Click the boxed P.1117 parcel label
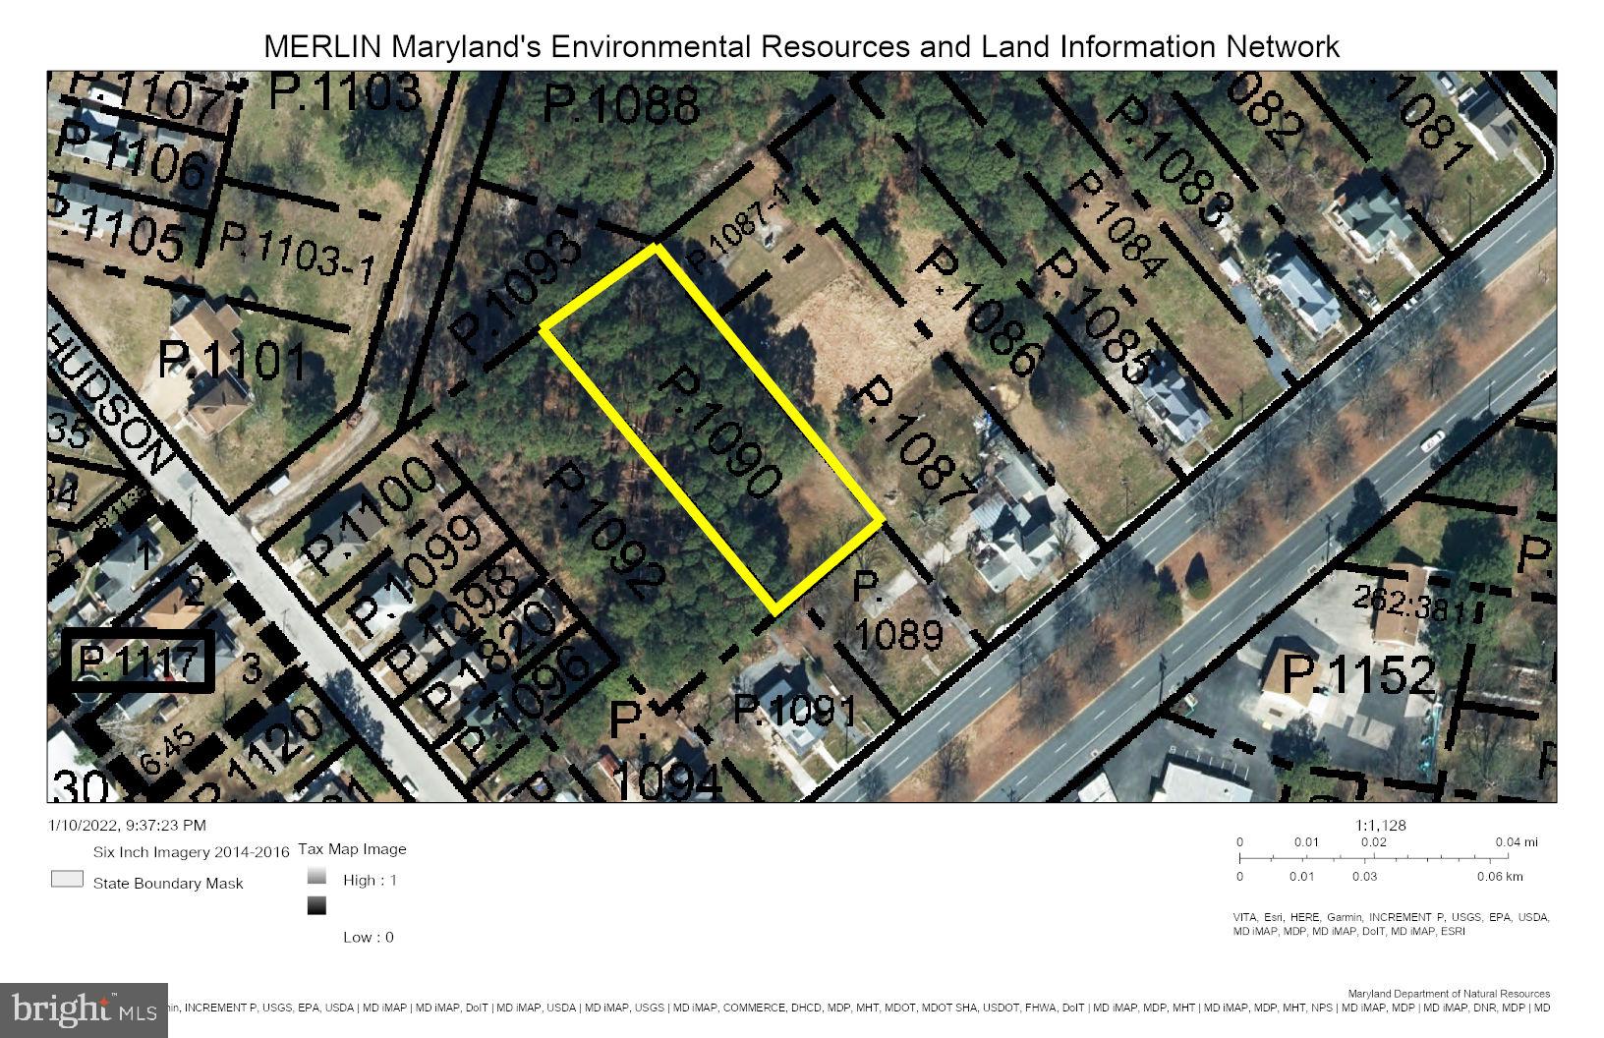The height and width of the screenshot is (1038, 1604). pos(138,663)
